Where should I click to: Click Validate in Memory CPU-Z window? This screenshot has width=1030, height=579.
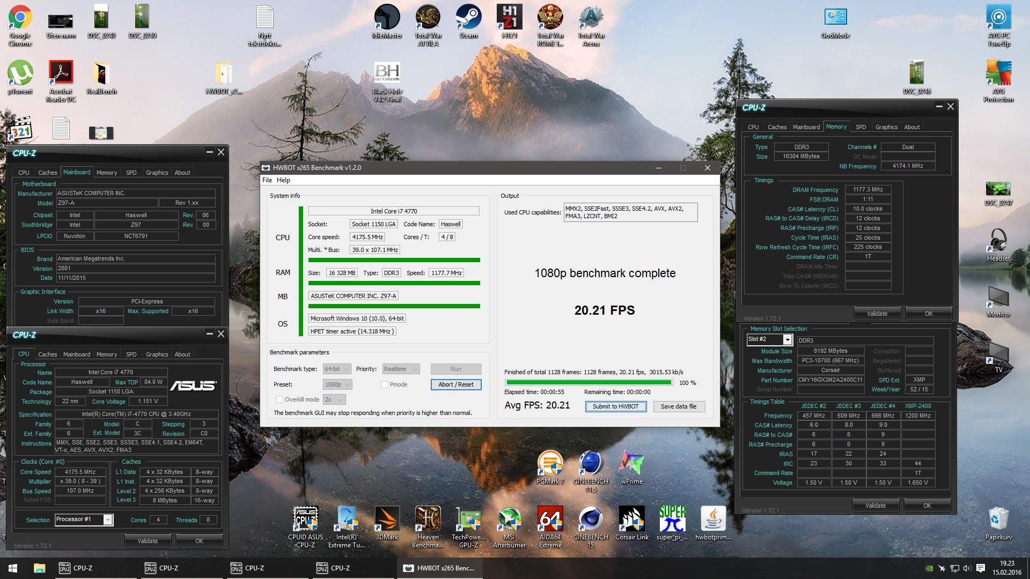877,314
